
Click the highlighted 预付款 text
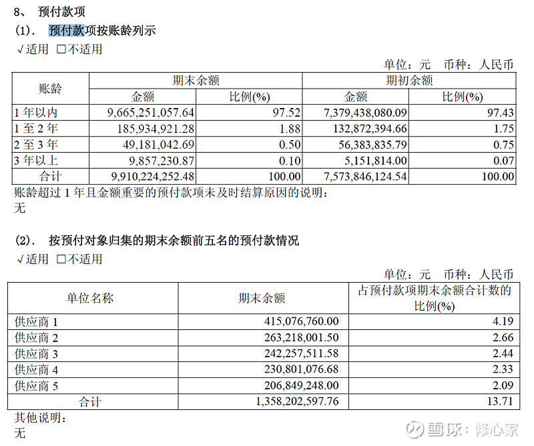click(x=66, y=30)
